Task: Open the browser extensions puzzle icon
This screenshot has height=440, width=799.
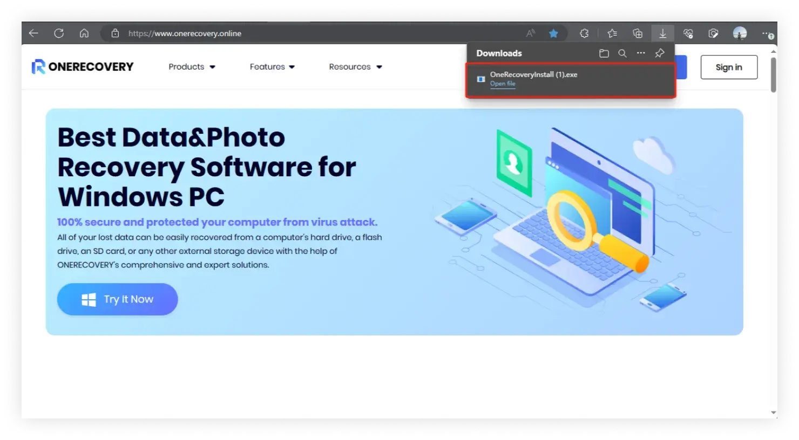Action: click(x=584, y=33)
